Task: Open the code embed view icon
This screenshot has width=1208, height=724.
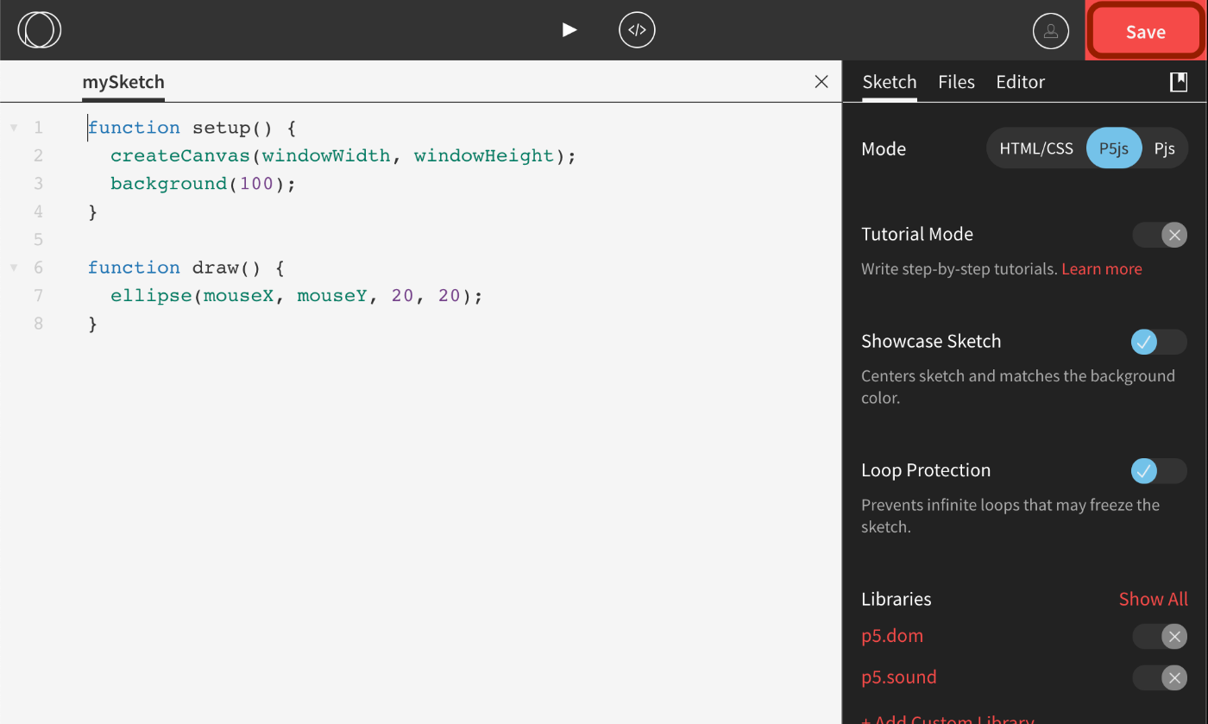Action: tap(637, 29)
